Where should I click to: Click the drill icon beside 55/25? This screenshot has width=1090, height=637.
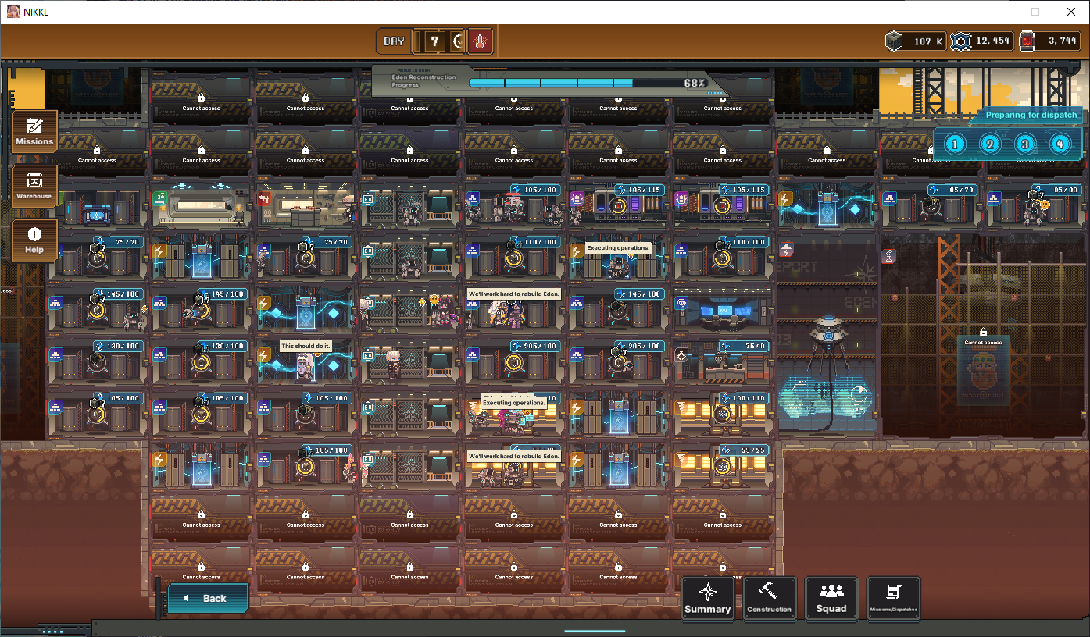[x=681, y=459]
